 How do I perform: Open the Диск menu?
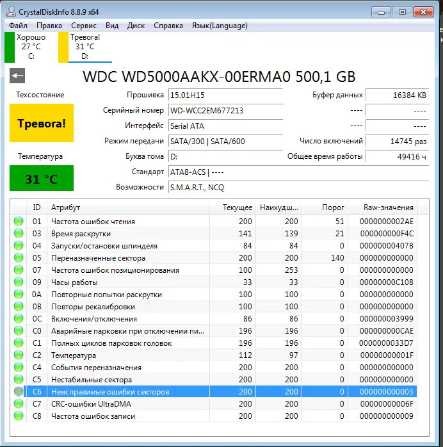point(136,26)
